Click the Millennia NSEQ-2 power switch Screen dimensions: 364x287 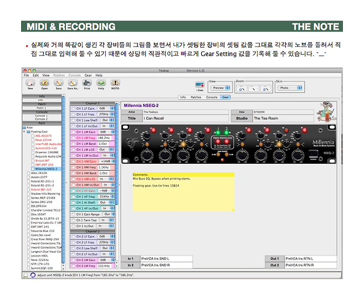[313, 154]
